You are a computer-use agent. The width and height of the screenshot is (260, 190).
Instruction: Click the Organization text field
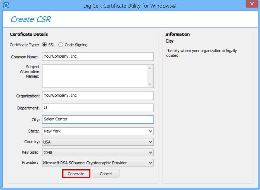tap(98, 96)
